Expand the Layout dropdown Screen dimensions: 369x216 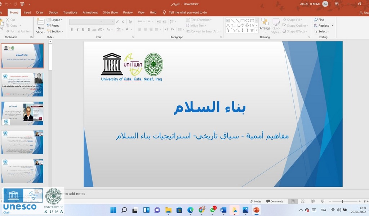point(56,20)
